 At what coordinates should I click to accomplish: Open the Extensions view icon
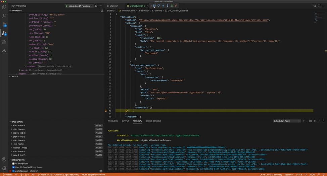[x=4, y=42]
